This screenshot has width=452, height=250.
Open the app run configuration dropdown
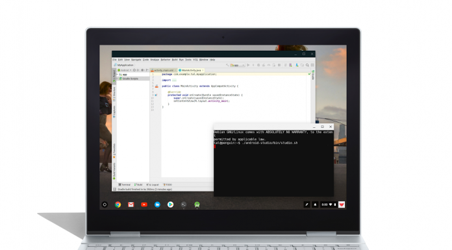(237, 65)
